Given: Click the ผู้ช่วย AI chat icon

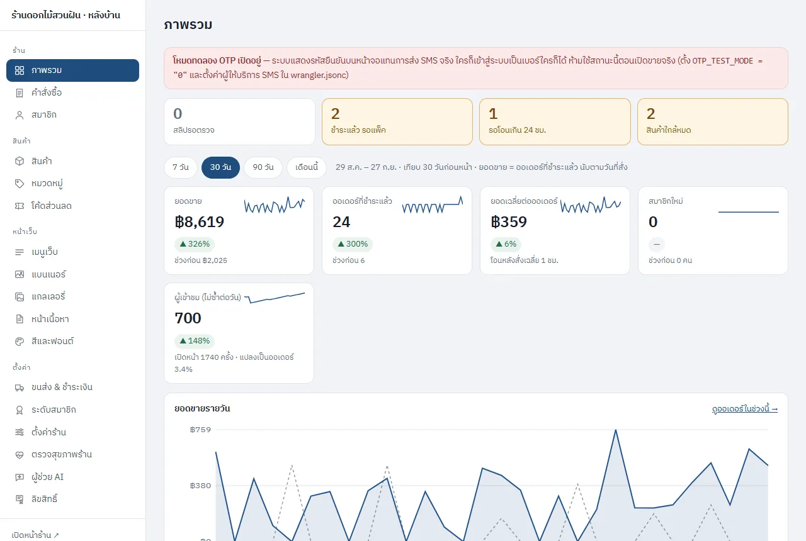Looking at the screenshot, I should [x=20, y=477].
